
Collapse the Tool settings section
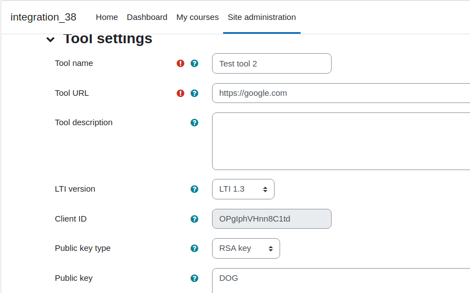click(50, 39)
